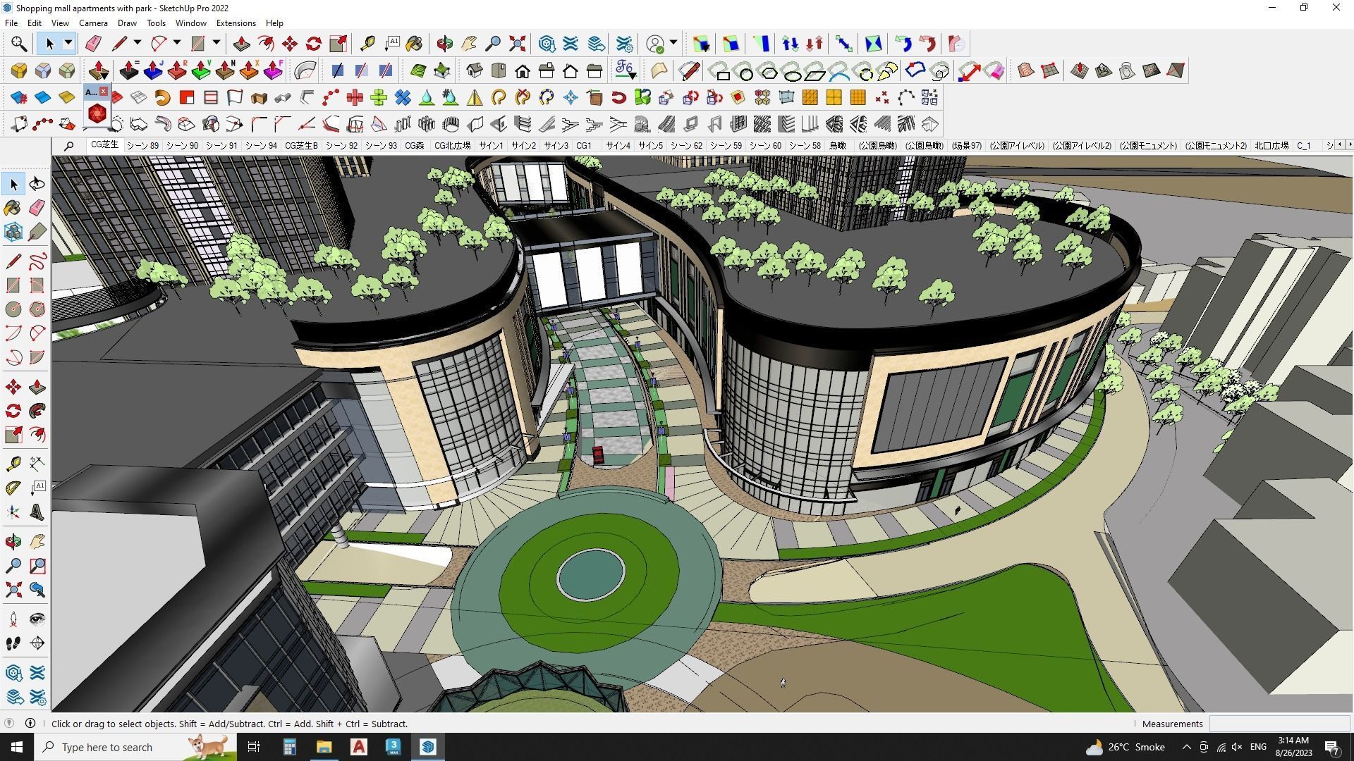This screenshot has height=761, width=1354.
Task: Select Make Component tool in left toolbar
Action: pos(13,231)
